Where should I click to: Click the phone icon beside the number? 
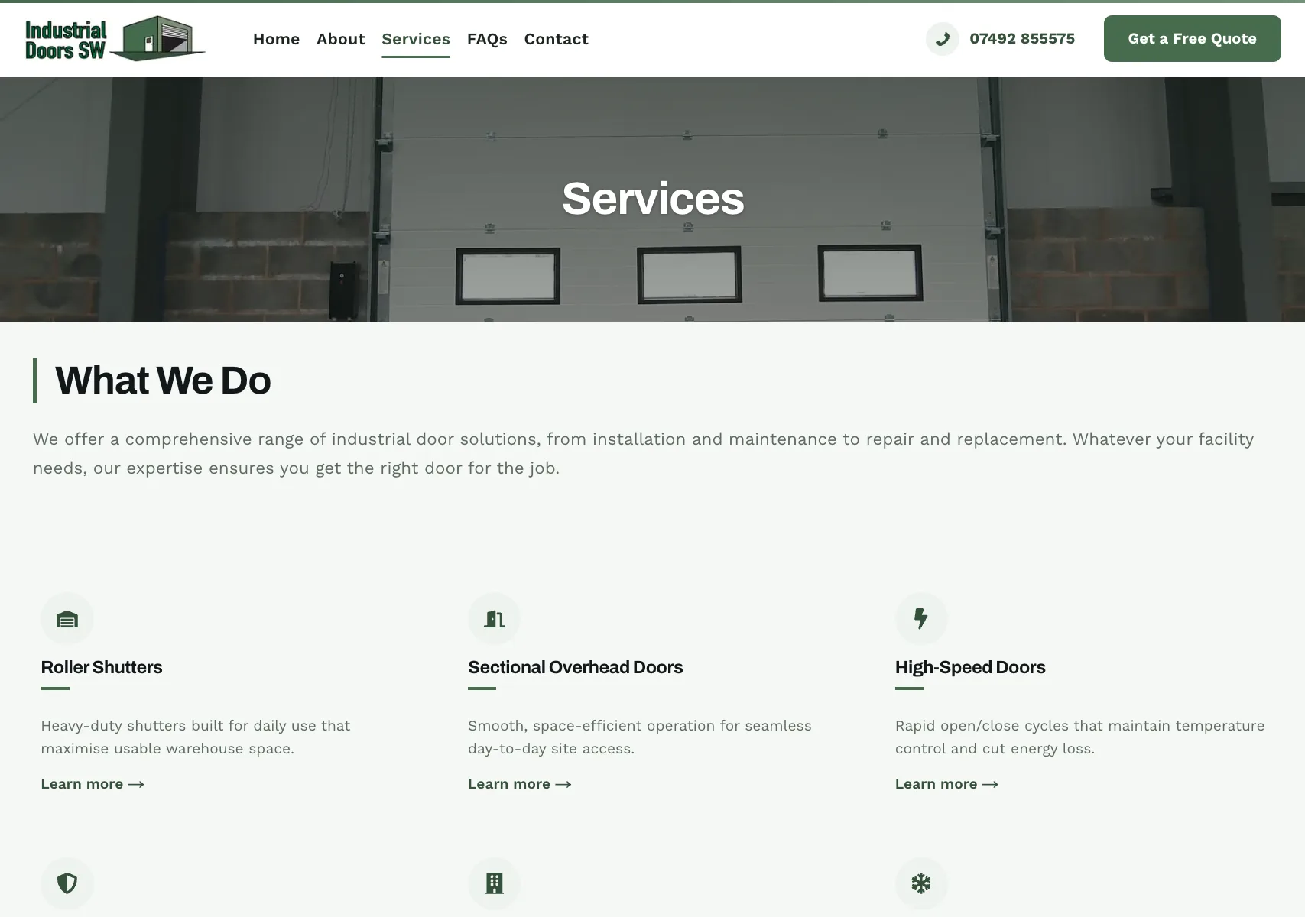[943, 39]
